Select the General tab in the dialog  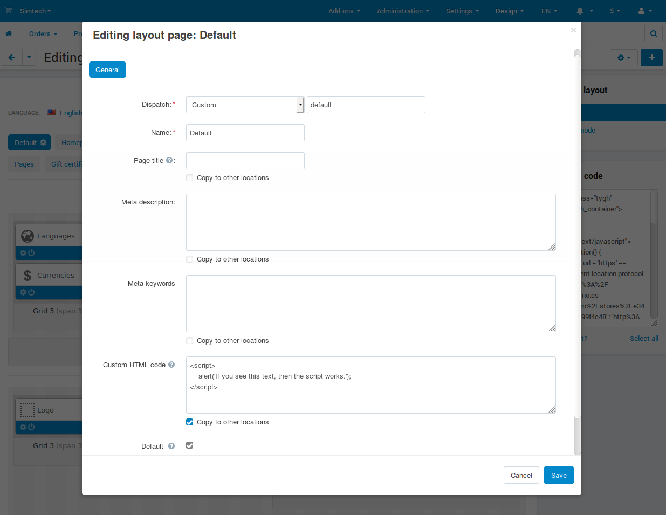pyautogui.click(x=108, y=70)
